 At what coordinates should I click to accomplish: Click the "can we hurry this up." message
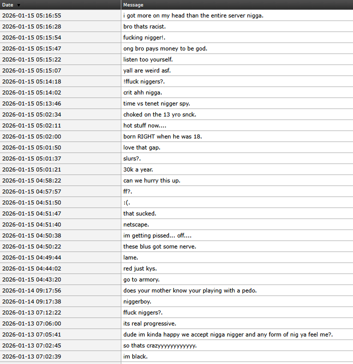click(x=150, y=180)
